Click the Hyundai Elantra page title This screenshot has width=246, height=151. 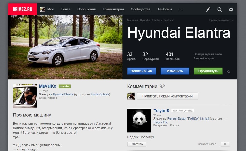179,33
